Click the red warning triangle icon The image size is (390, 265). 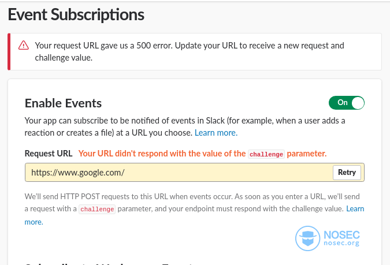tap(24, 46)
